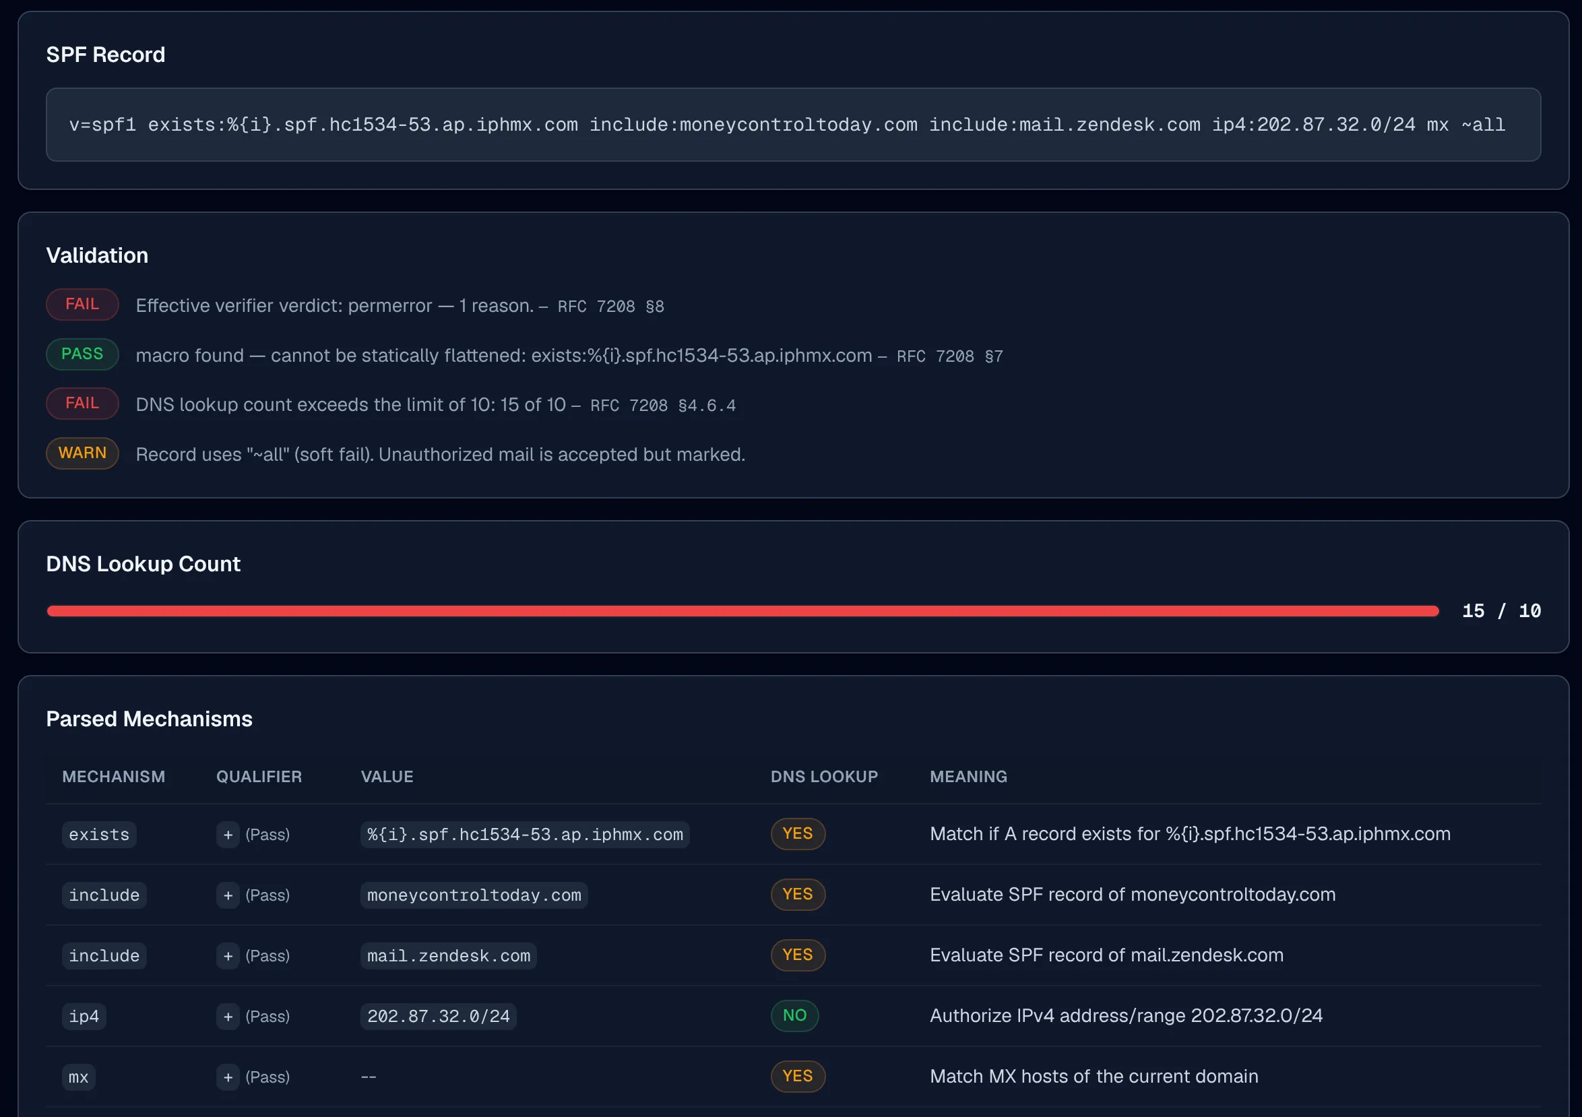Click the plus qualifier icon in ip4 row
Viewport: 1582px width, 1117px height.
click(228, 1017)
